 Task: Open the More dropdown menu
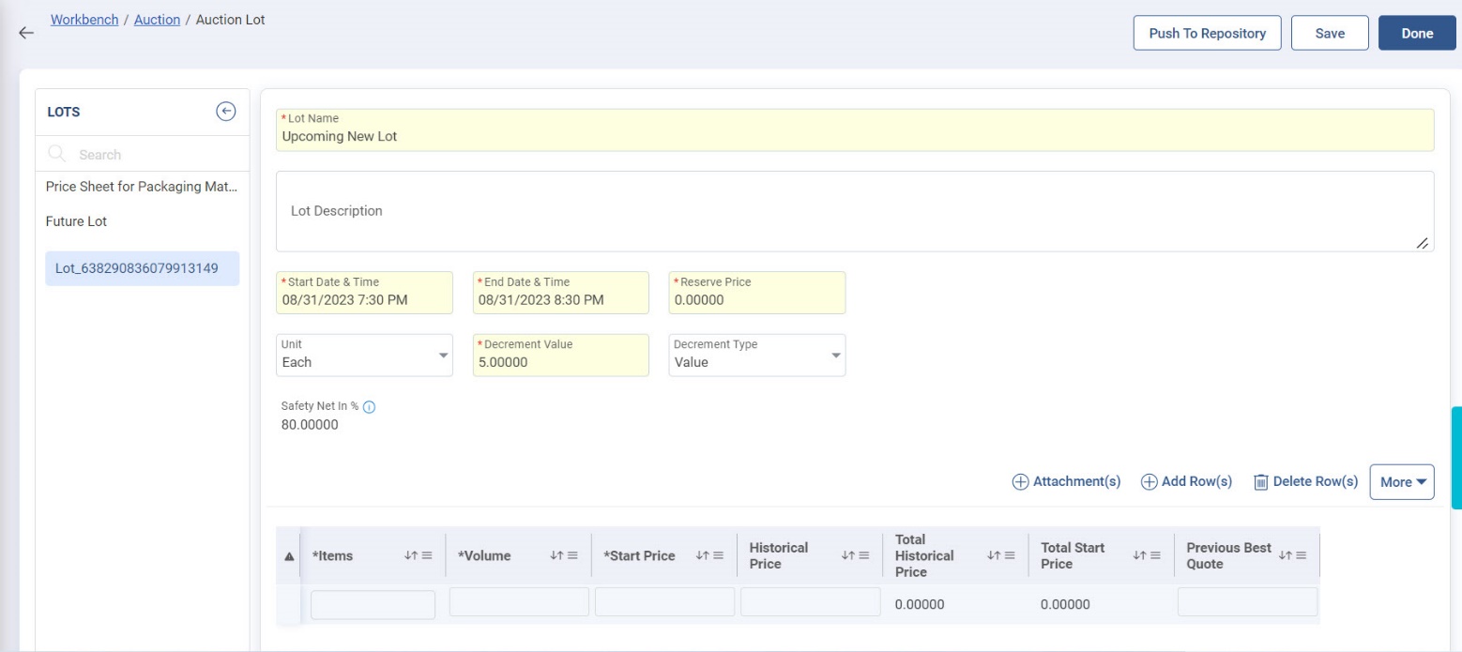pyautogui.click(x=1402, y=482)
